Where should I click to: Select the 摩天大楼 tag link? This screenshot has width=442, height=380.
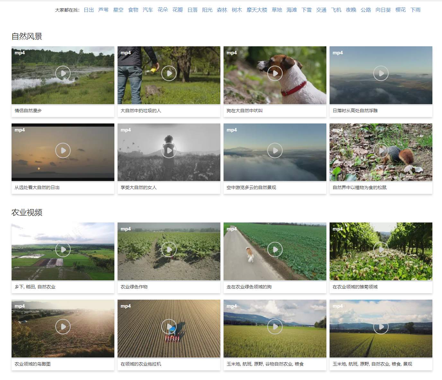click(257, 10)
